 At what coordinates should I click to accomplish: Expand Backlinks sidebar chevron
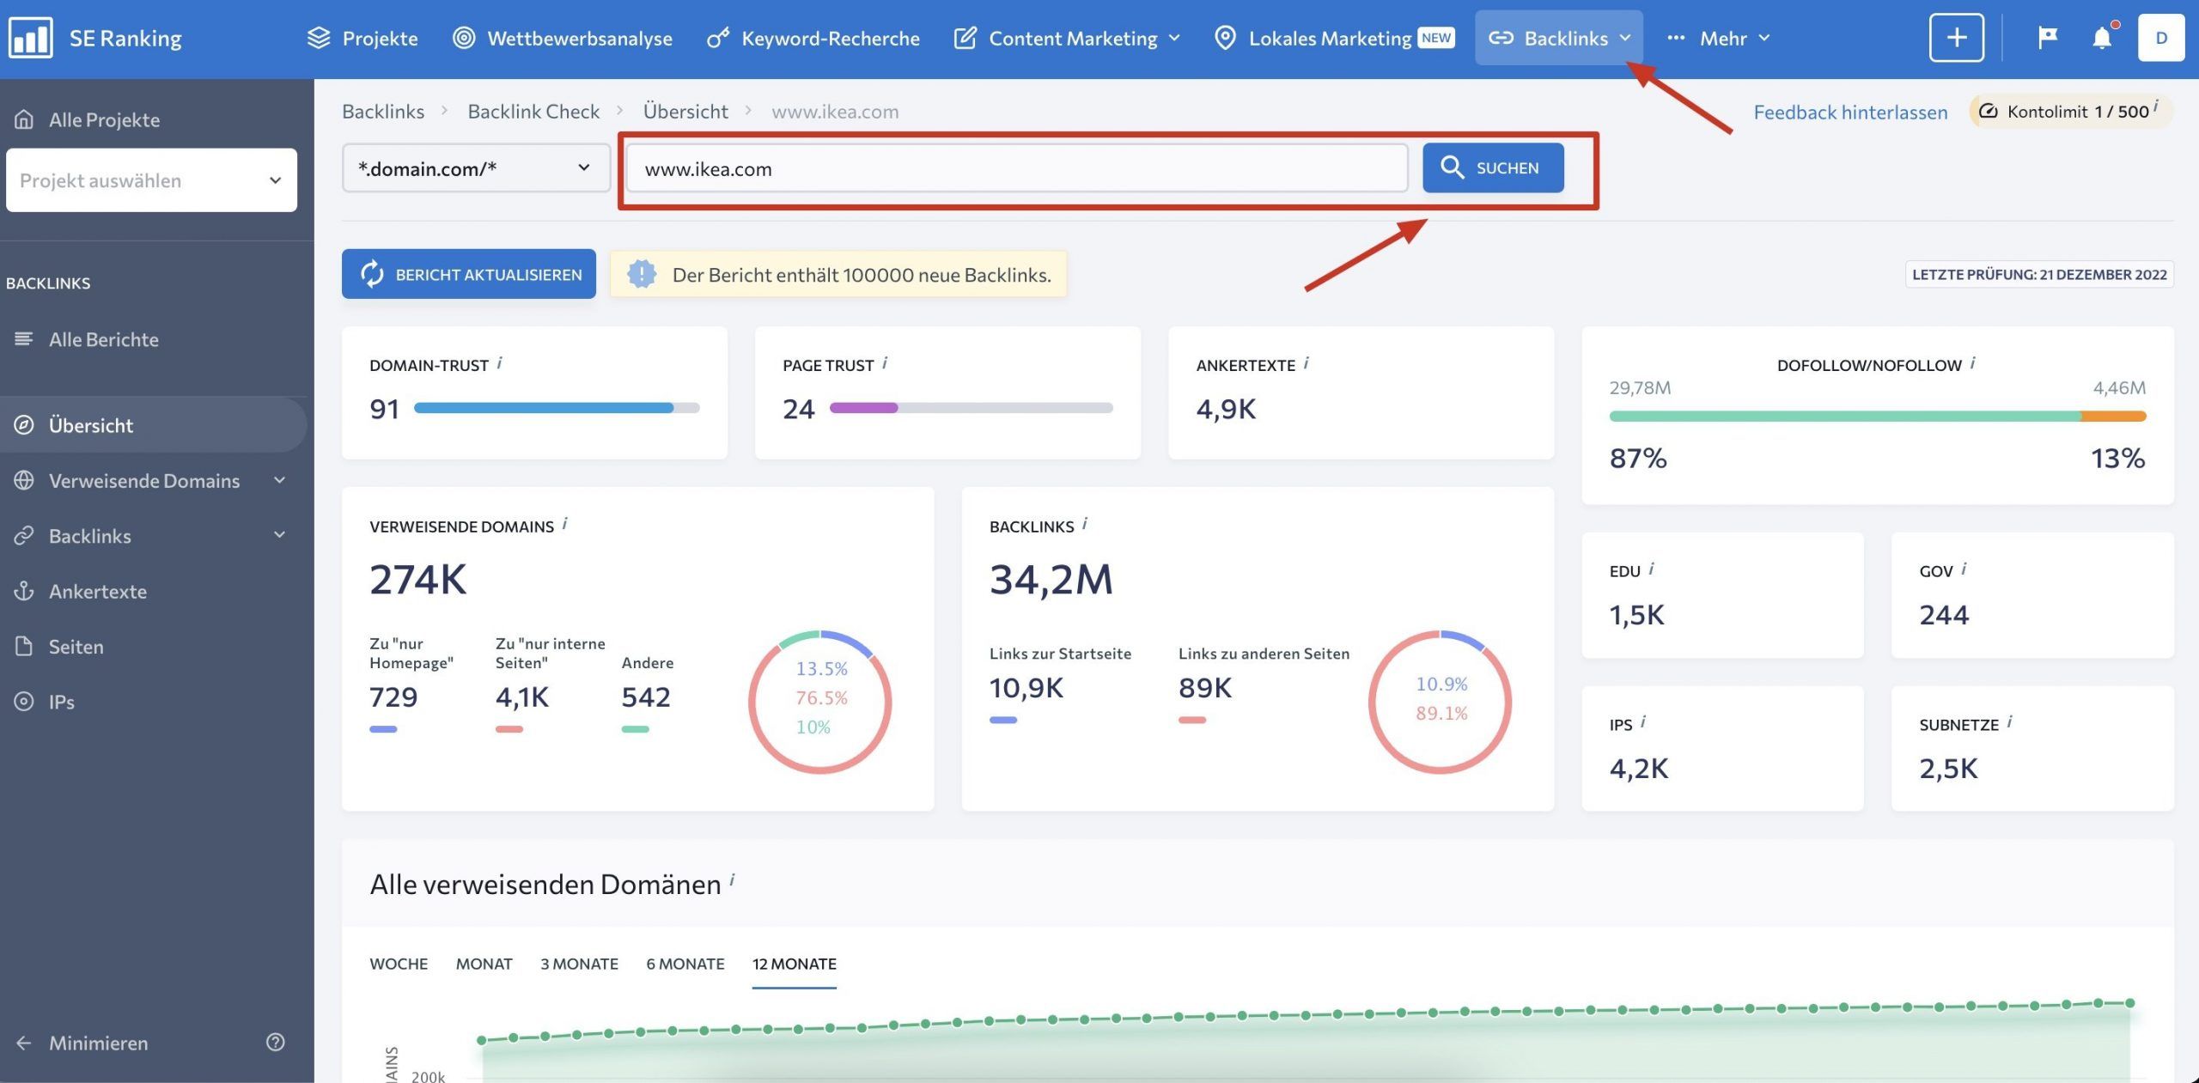[x=279, y=535]
